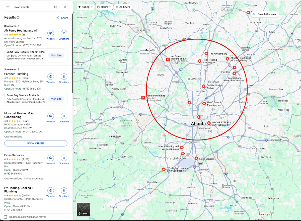Click the search magnifier icon

(56, 7)
